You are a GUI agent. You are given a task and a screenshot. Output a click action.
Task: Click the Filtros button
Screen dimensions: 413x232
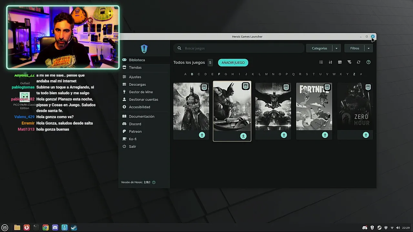(355, 48)
